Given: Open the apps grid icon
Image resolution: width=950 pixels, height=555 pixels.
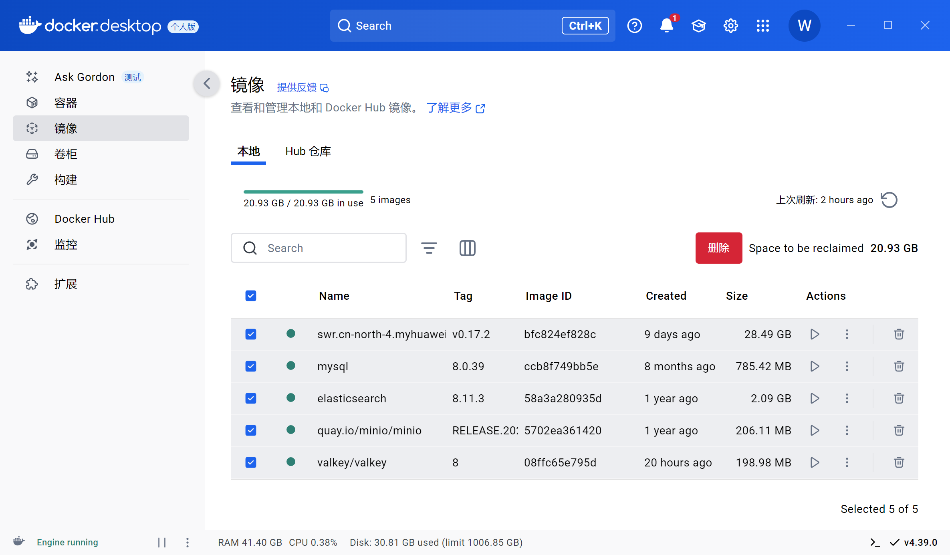Looking at the screenshot, I should (762, 26).
